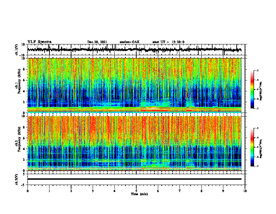Click the "-3" label on ch.1 colorbar
Viewport: 276px width, 214px height.
click(257, 70)
